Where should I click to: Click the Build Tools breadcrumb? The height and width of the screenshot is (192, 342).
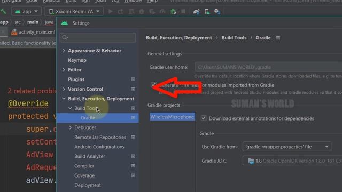(234, 38)
